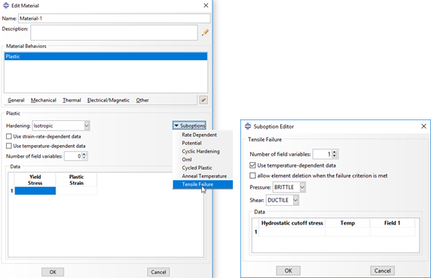Click the Temp column header

(x=347, y=223)
